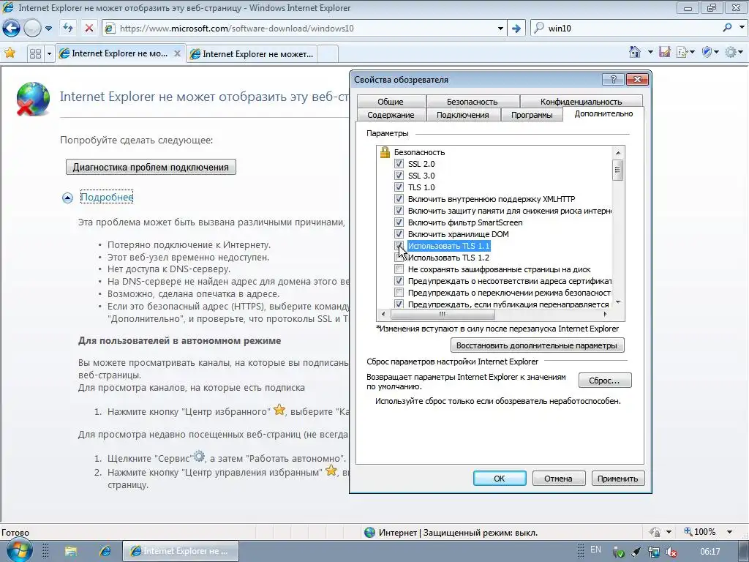
Task: Click the USB plug tray icon
Action: pos(636,552)
